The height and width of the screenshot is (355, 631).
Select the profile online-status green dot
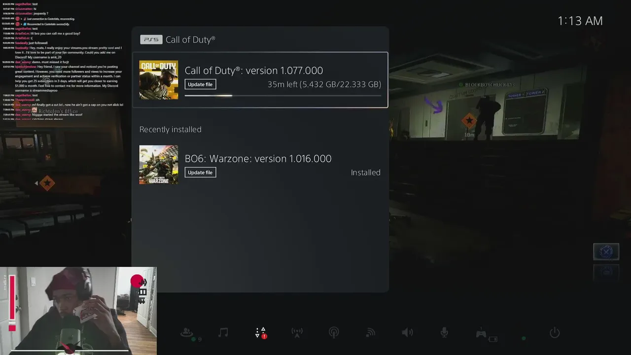pyautogui.click(x=524, y=338)
